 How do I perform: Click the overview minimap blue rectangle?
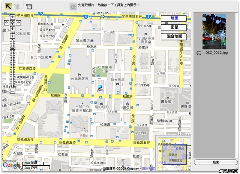[x=174, y=154]
